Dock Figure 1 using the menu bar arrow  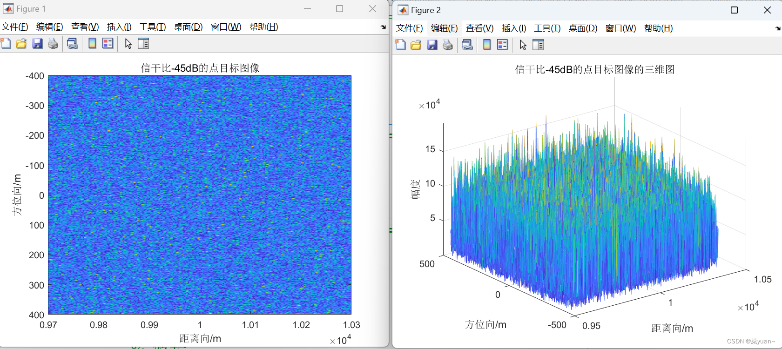coord(384,27)
